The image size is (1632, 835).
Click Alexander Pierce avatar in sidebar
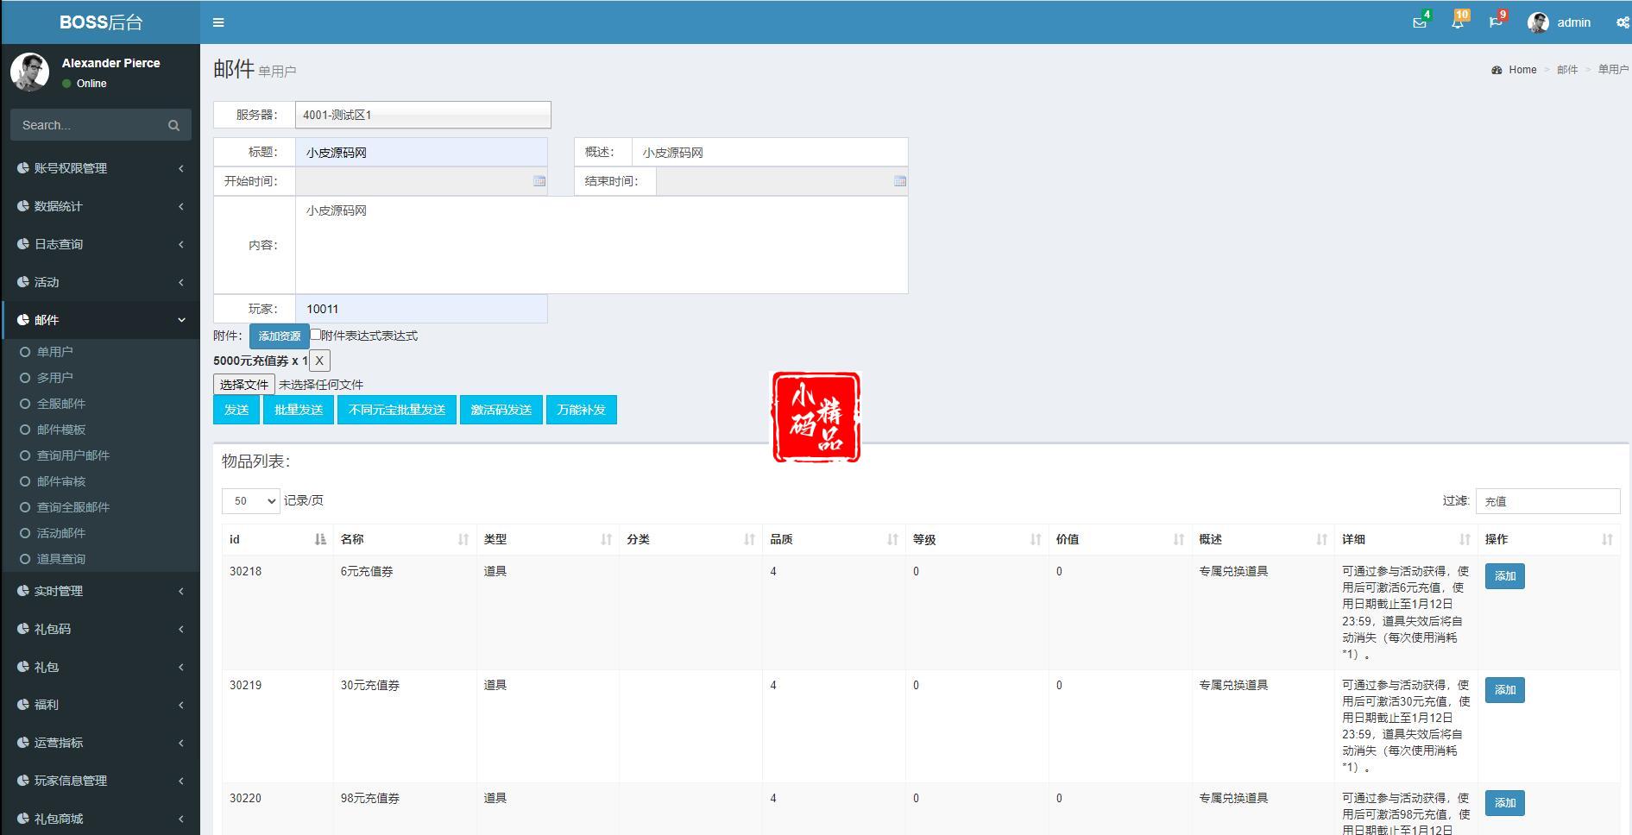coord(29,72)
